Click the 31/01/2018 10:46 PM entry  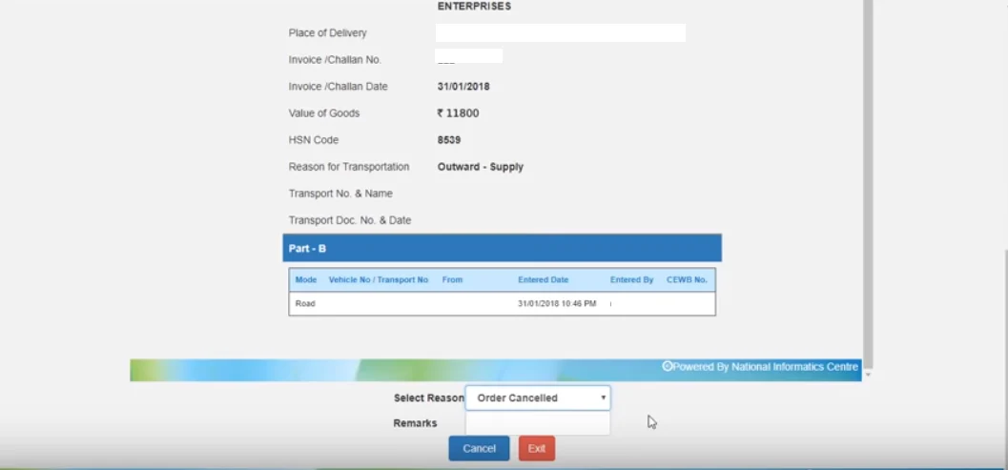tap(557, 303)
